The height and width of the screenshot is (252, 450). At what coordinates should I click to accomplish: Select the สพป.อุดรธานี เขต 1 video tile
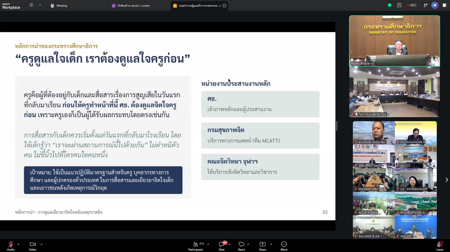click(x=374, y=227)
